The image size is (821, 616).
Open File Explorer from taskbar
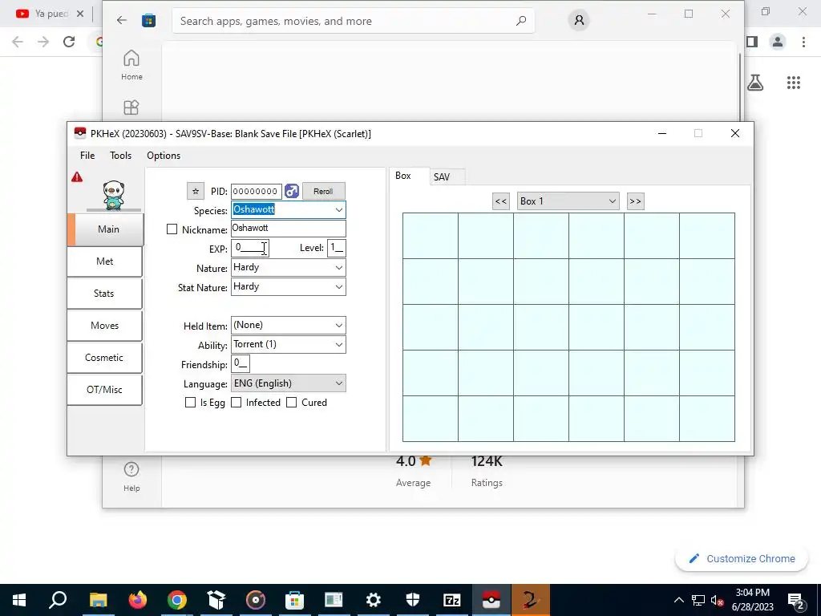[x=98, y=600]
